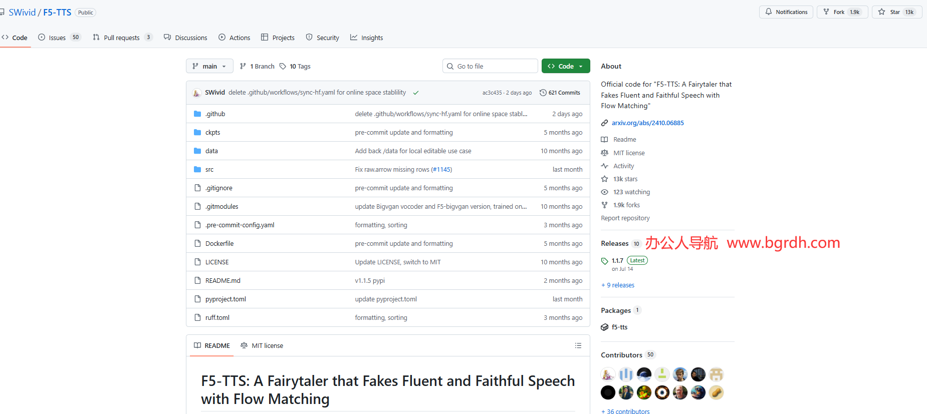Click the Notifications bell button
927x414 pixels.
pyautogui.click(x=786, y=12)
